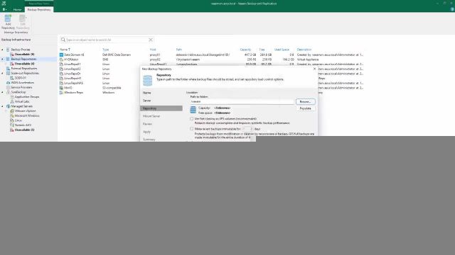
Task: Click the Virtual Labs icon
Action: (x=12, y=101)
